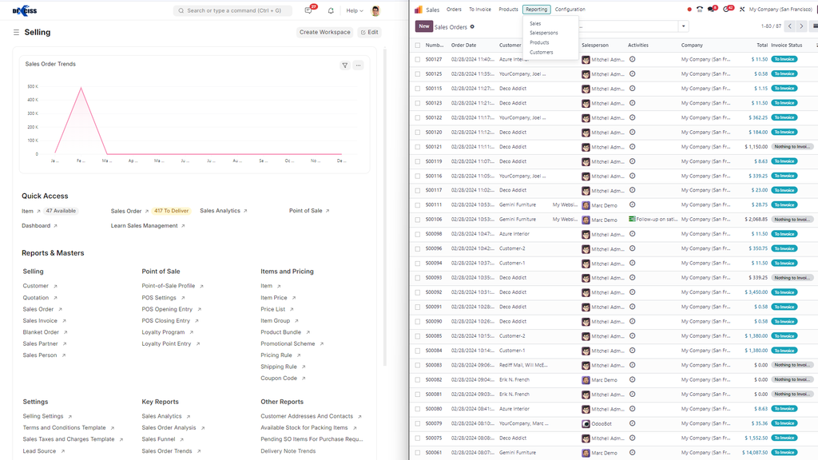Focus the Search or type a command field
This screenshot has height=460, width=818.
pyautogui.click(x=232, y=10)
